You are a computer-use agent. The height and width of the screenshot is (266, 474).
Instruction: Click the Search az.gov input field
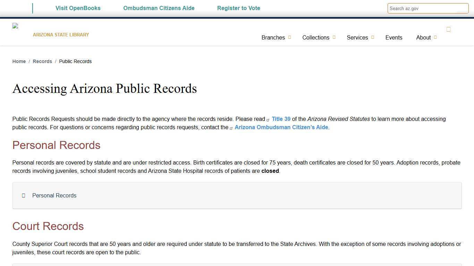pyautogui.click(x=428, y=8)
